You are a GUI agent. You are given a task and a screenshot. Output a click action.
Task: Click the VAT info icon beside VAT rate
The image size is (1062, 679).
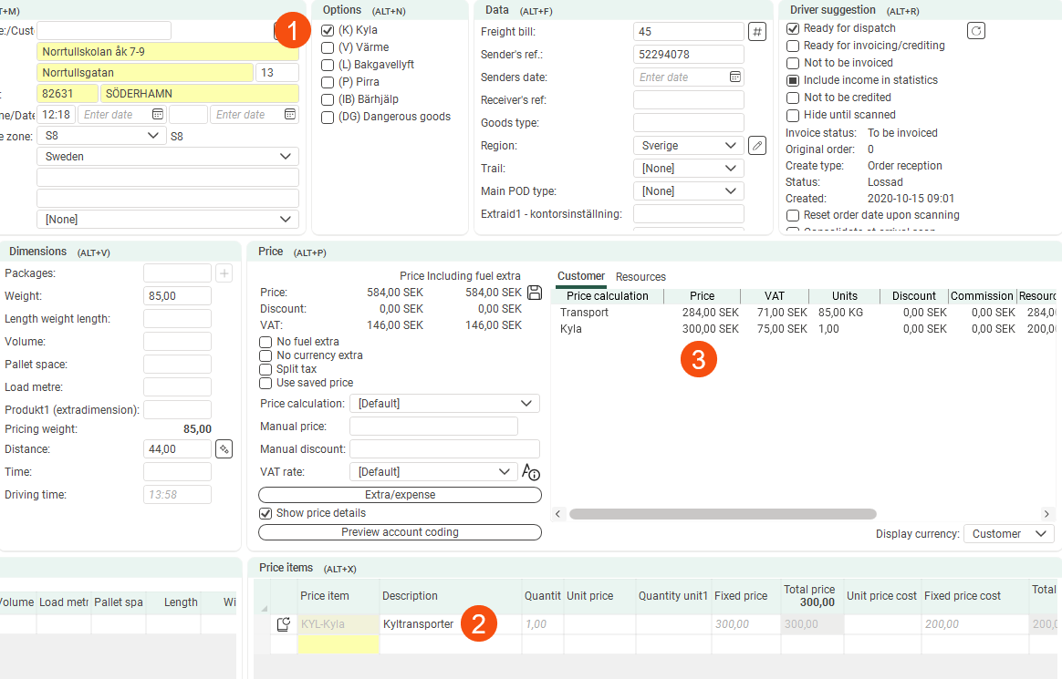pos(531,472)
